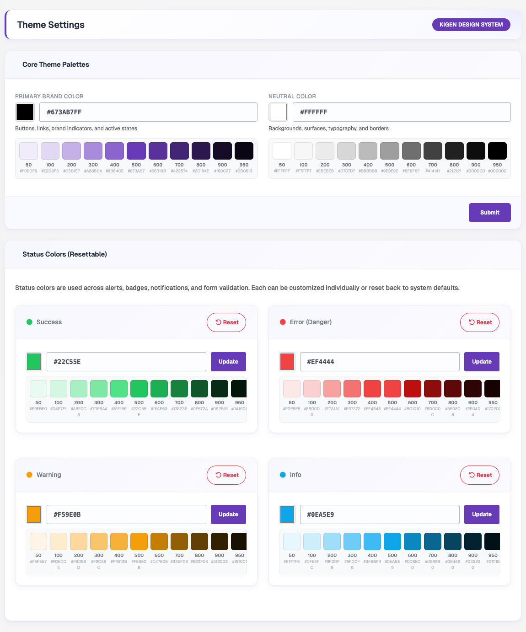This screenshot has width=526, height=632.
Task: Select Info palette shade 400 #3FBBF3
Action: pos(372,541)
